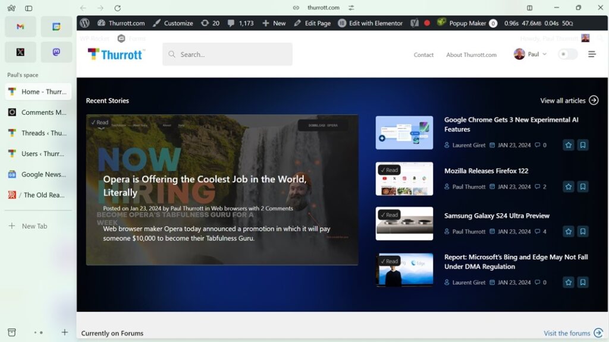Screen dimensions: 609x342
Task: Open Gmail pinned icon in sidebar
Action: 20,26
